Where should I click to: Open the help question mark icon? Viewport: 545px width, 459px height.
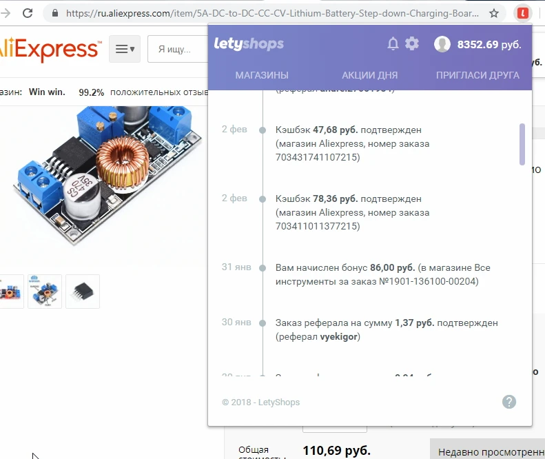(509, 402)
